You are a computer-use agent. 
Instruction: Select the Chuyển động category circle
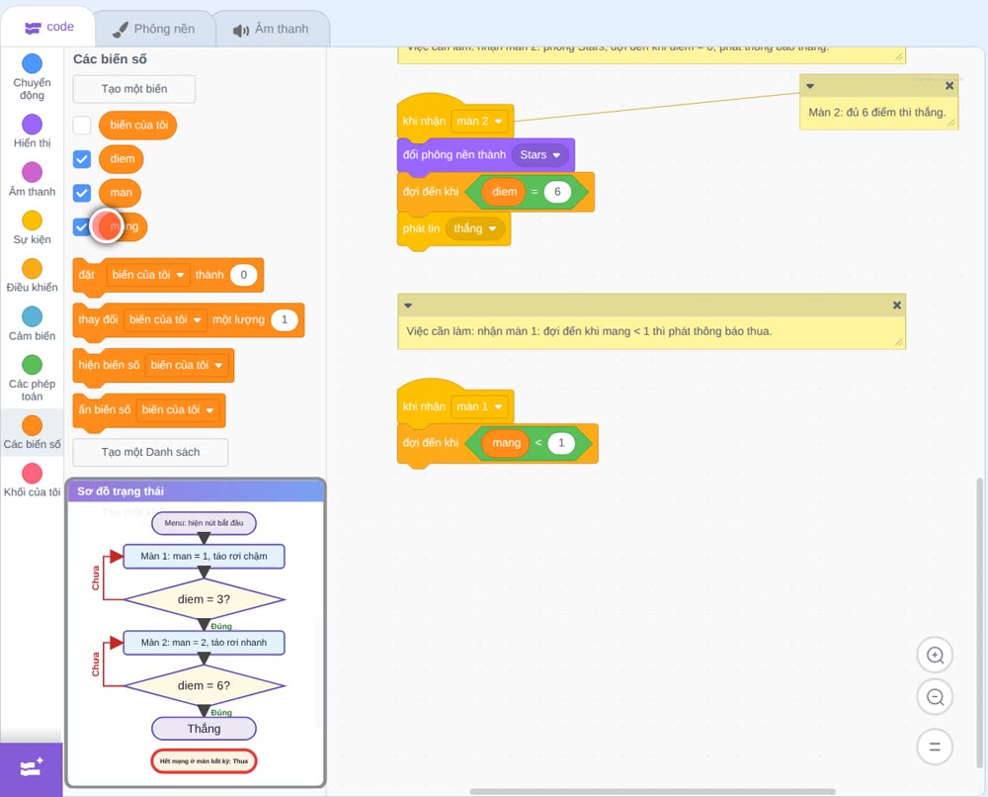click(33, 63)
